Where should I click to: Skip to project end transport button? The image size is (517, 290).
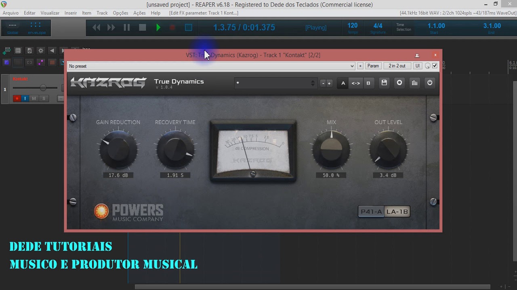pos(111,27)
